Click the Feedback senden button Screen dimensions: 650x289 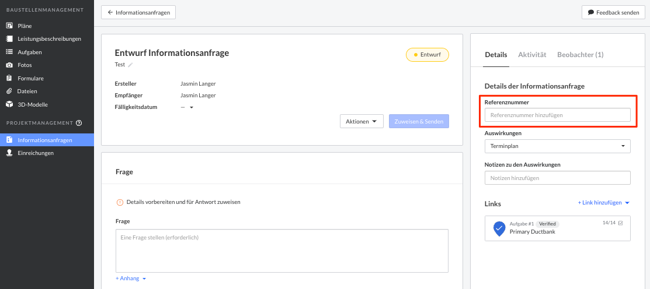pos(613,12)
